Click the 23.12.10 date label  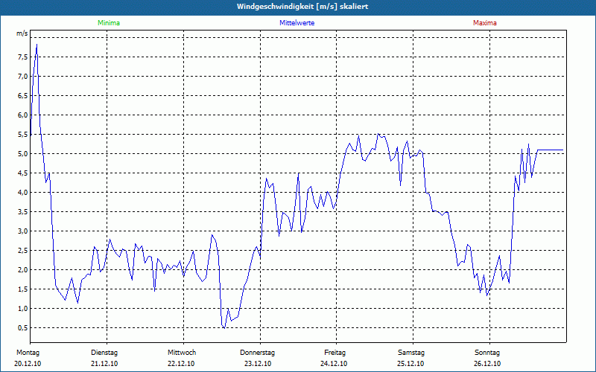[x=258, y=364]
